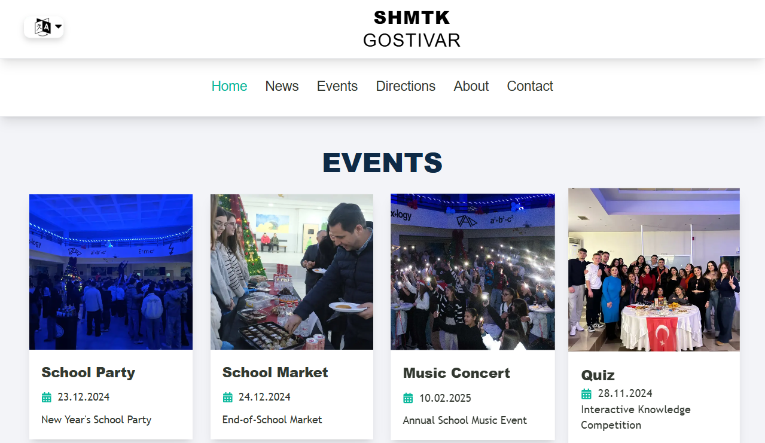Open the School Market photo thumbnail

292,272
